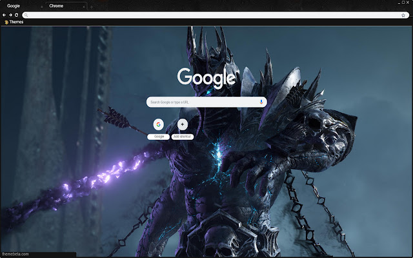Open the Themes bookmark

pos(14,22)
